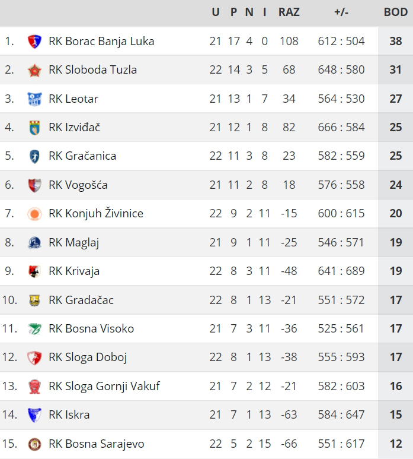Click the RK Sloboda Tuzla club crest
Image resolution: width=413 pixels, height=459 pixels.
click(34, 70)
